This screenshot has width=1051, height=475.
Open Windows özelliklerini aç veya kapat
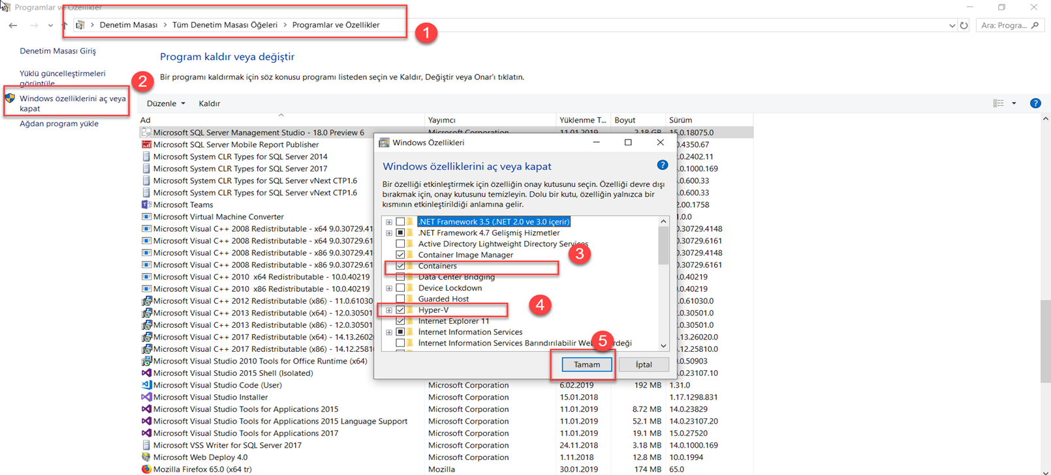click(x=72, y=103)
